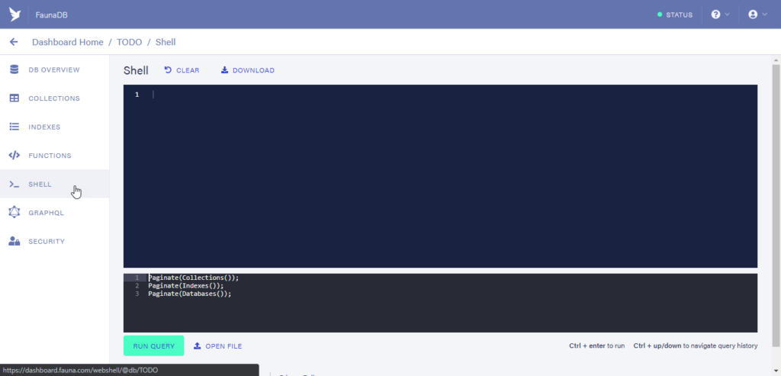Click the Open File upload icon
This screenshot has height=376, width=781.
tap(198, 345)
